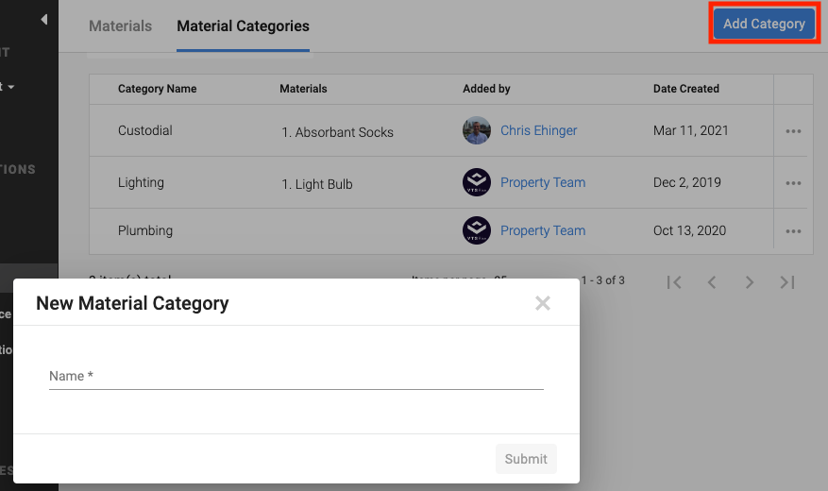828x491 pixels.
Task: Select the Custodial category name
Action: click(144, 130)
